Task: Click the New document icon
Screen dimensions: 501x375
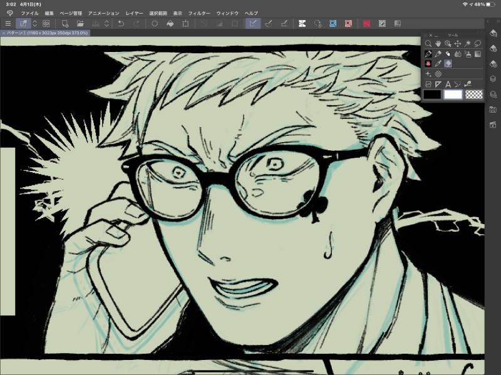Action: (65, 24)
